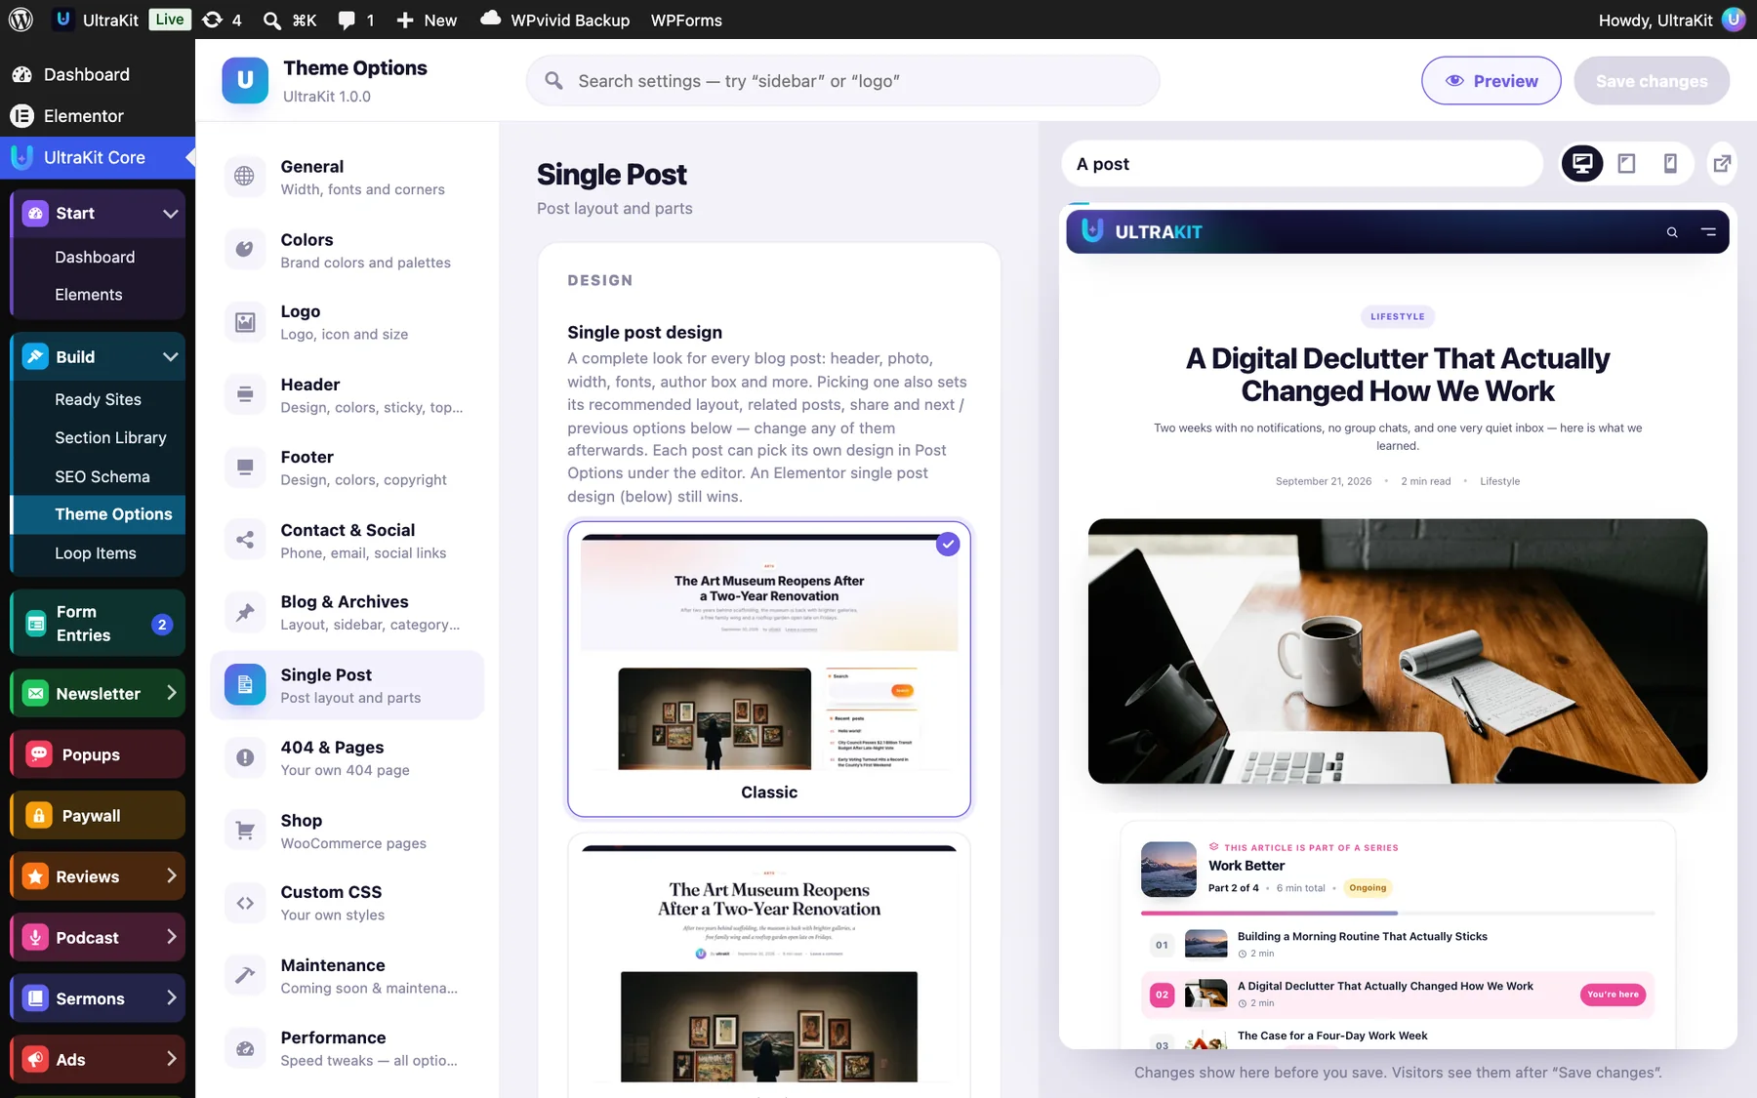Click the WordPress logo in admin bar
This screenshot has height=1098, width=1757.
coord(20,20)
